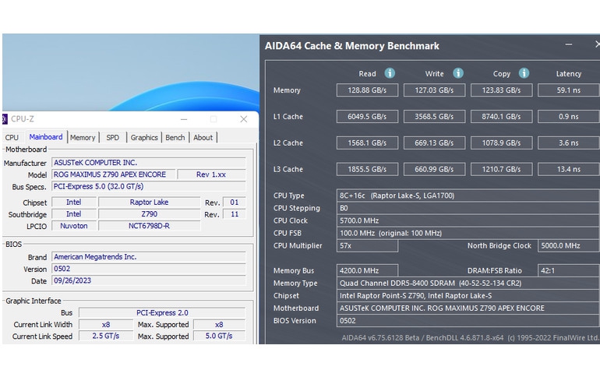Click the L2 Cache Write 669.13 GB/s value
This screenshot has width=600, height=377.
(x=434, y=143)
